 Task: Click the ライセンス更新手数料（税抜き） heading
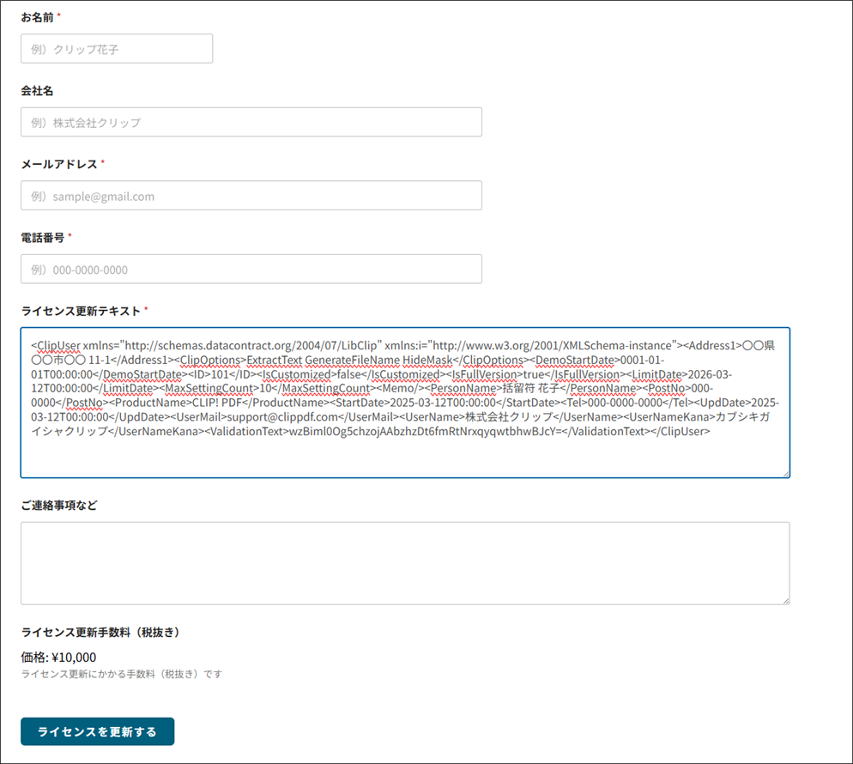coord(100,633)
